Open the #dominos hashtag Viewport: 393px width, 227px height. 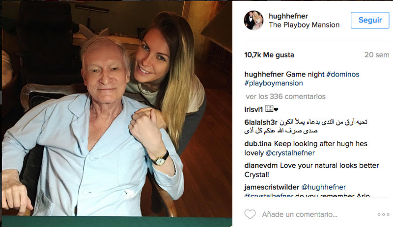point(342,75)
